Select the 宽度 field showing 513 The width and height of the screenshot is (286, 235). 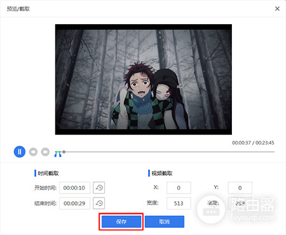(x=179, y=203)
